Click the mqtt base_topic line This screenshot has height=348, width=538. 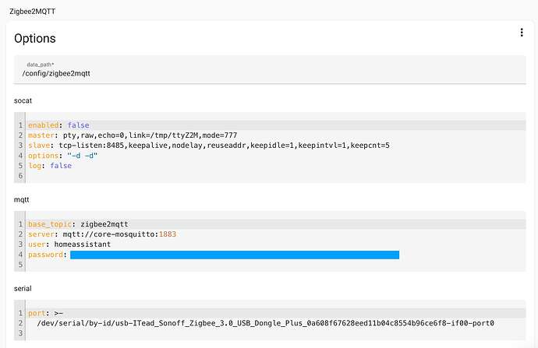pyautogui.click(x=275, y=224)
